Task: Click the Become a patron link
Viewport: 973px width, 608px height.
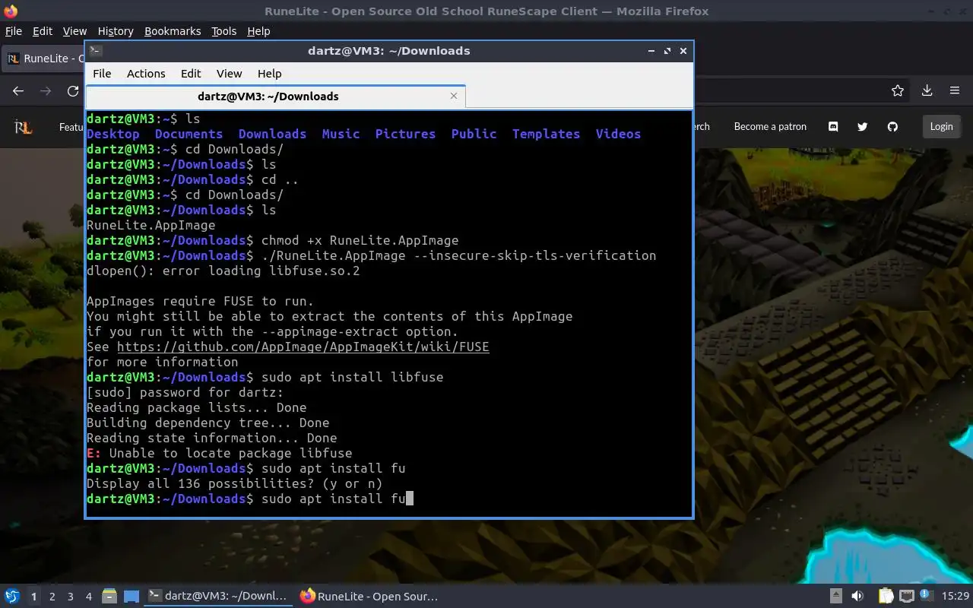Action: 770,127
